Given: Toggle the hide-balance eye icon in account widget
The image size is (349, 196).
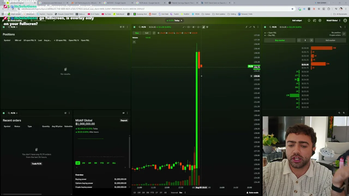Looking at the screenshot, I should pos(123,113).
